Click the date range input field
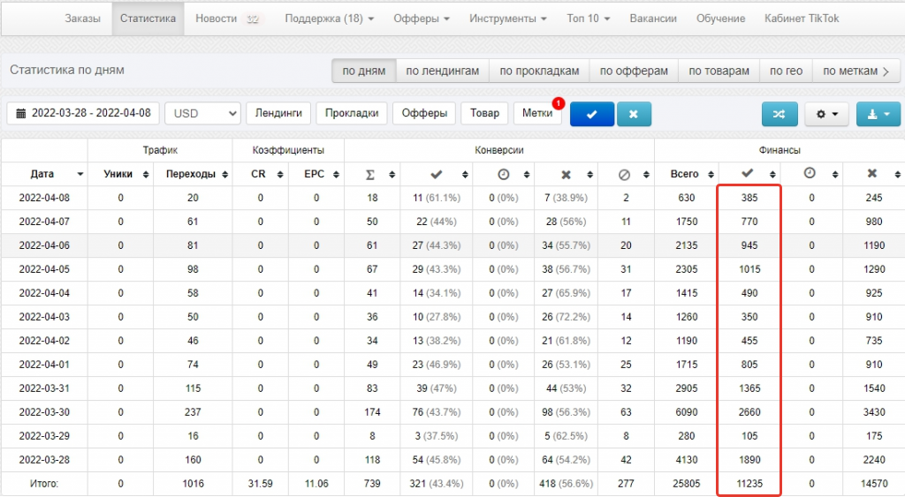The image size is (905, 497). click(83, 113)
